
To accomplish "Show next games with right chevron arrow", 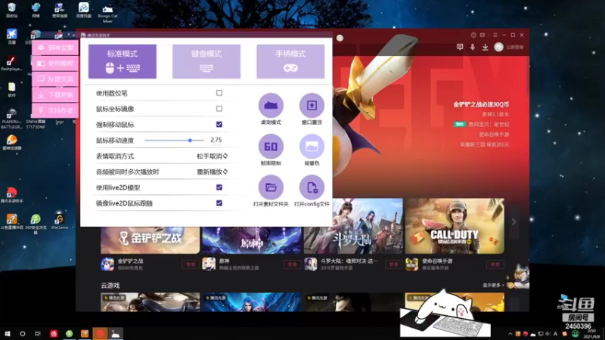I will (x=514, y=222).
